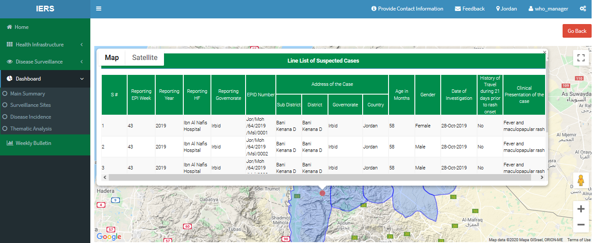Click the Dashboard pie chart icon

pyautogui.click(x=10, y=79)
